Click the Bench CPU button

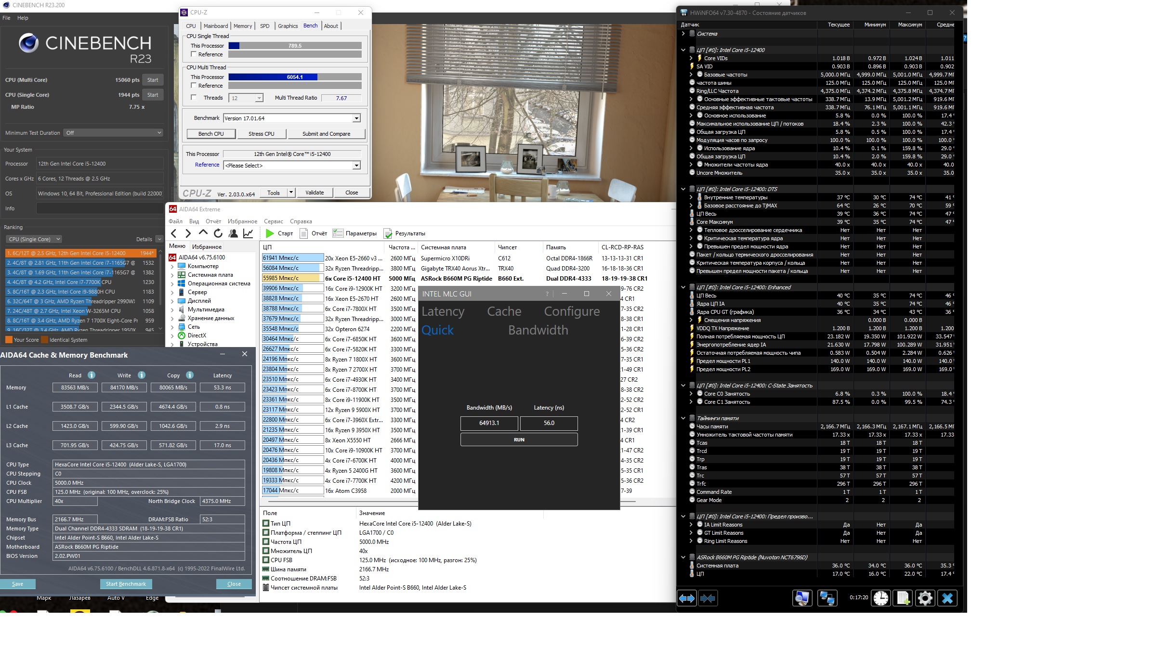click(211, 134)
